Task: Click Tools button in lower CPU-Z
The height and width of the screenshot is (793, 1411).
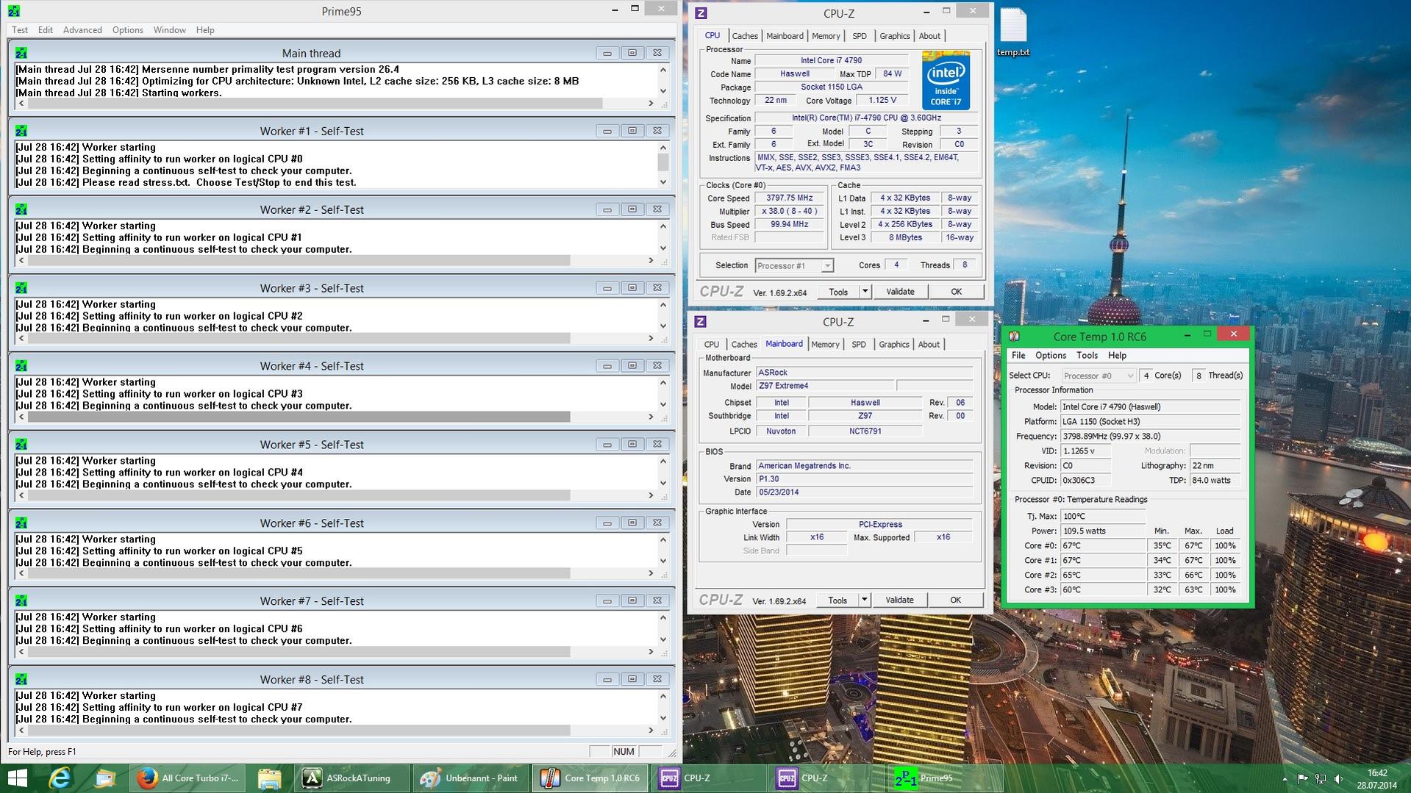Action: [x=837, y=600]
